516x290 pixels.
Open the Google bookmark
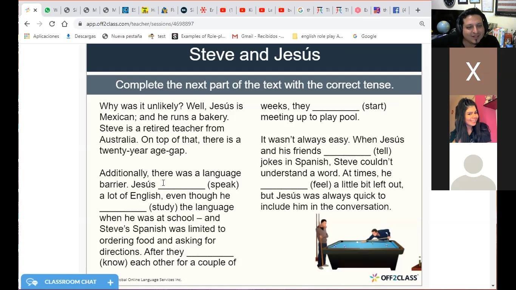point(365,36)
